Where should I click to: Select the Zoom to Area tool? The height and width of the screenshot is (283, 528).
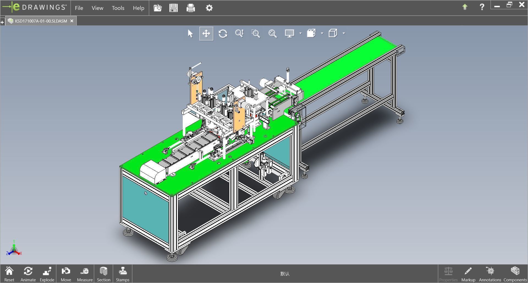256,34
